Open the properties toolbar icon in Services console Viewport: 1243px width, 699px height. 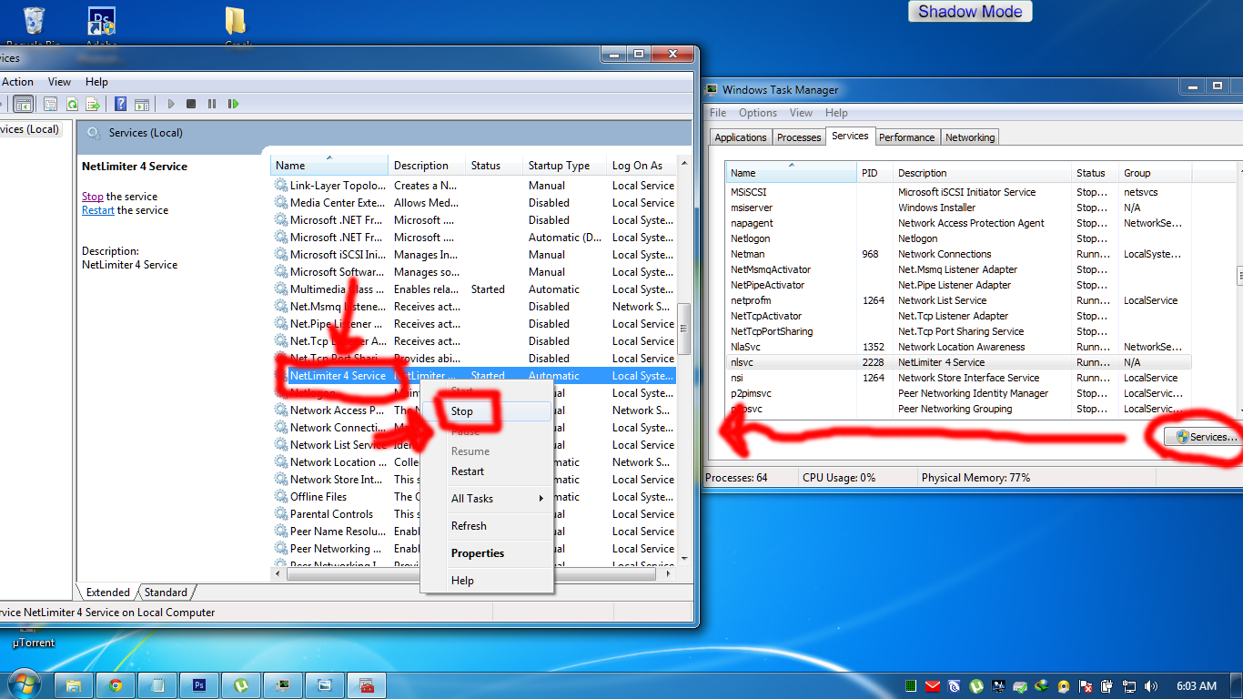pyautogui.click(x=51, y=103)
